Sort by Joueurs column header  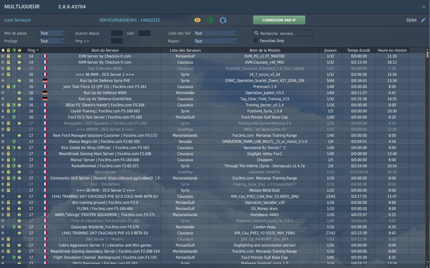click(331, 50)
